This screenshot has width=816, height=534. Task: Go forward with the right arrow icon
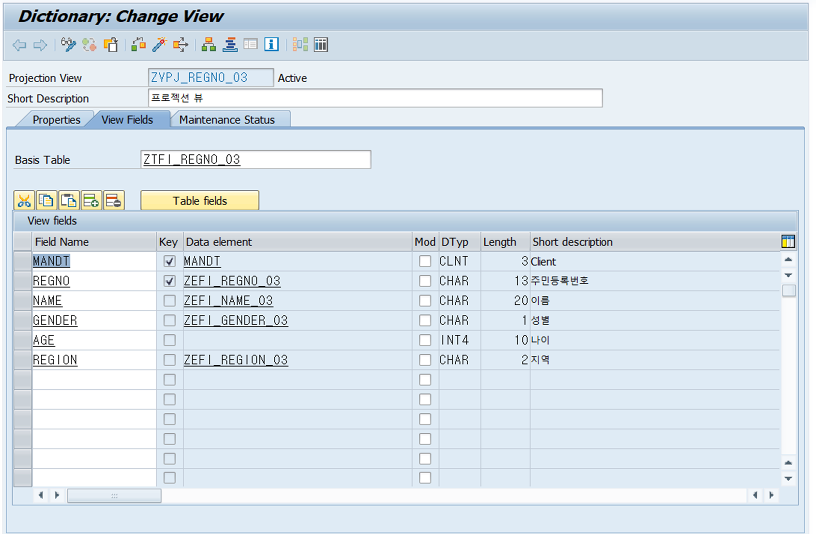40,45
